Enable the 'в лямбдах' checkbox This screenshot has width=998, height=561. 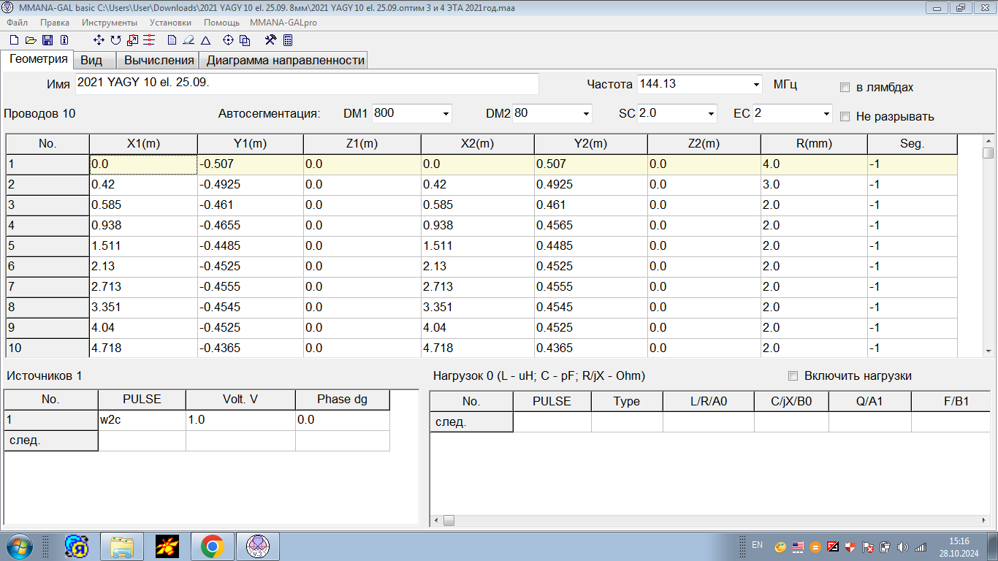pyautogui.click(x=845, y=88)
